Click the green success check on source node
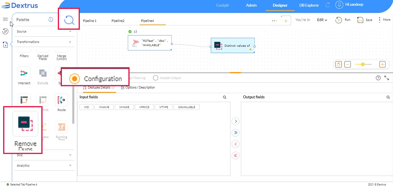This screenshot has height=186, width=393. click(130, 31)
